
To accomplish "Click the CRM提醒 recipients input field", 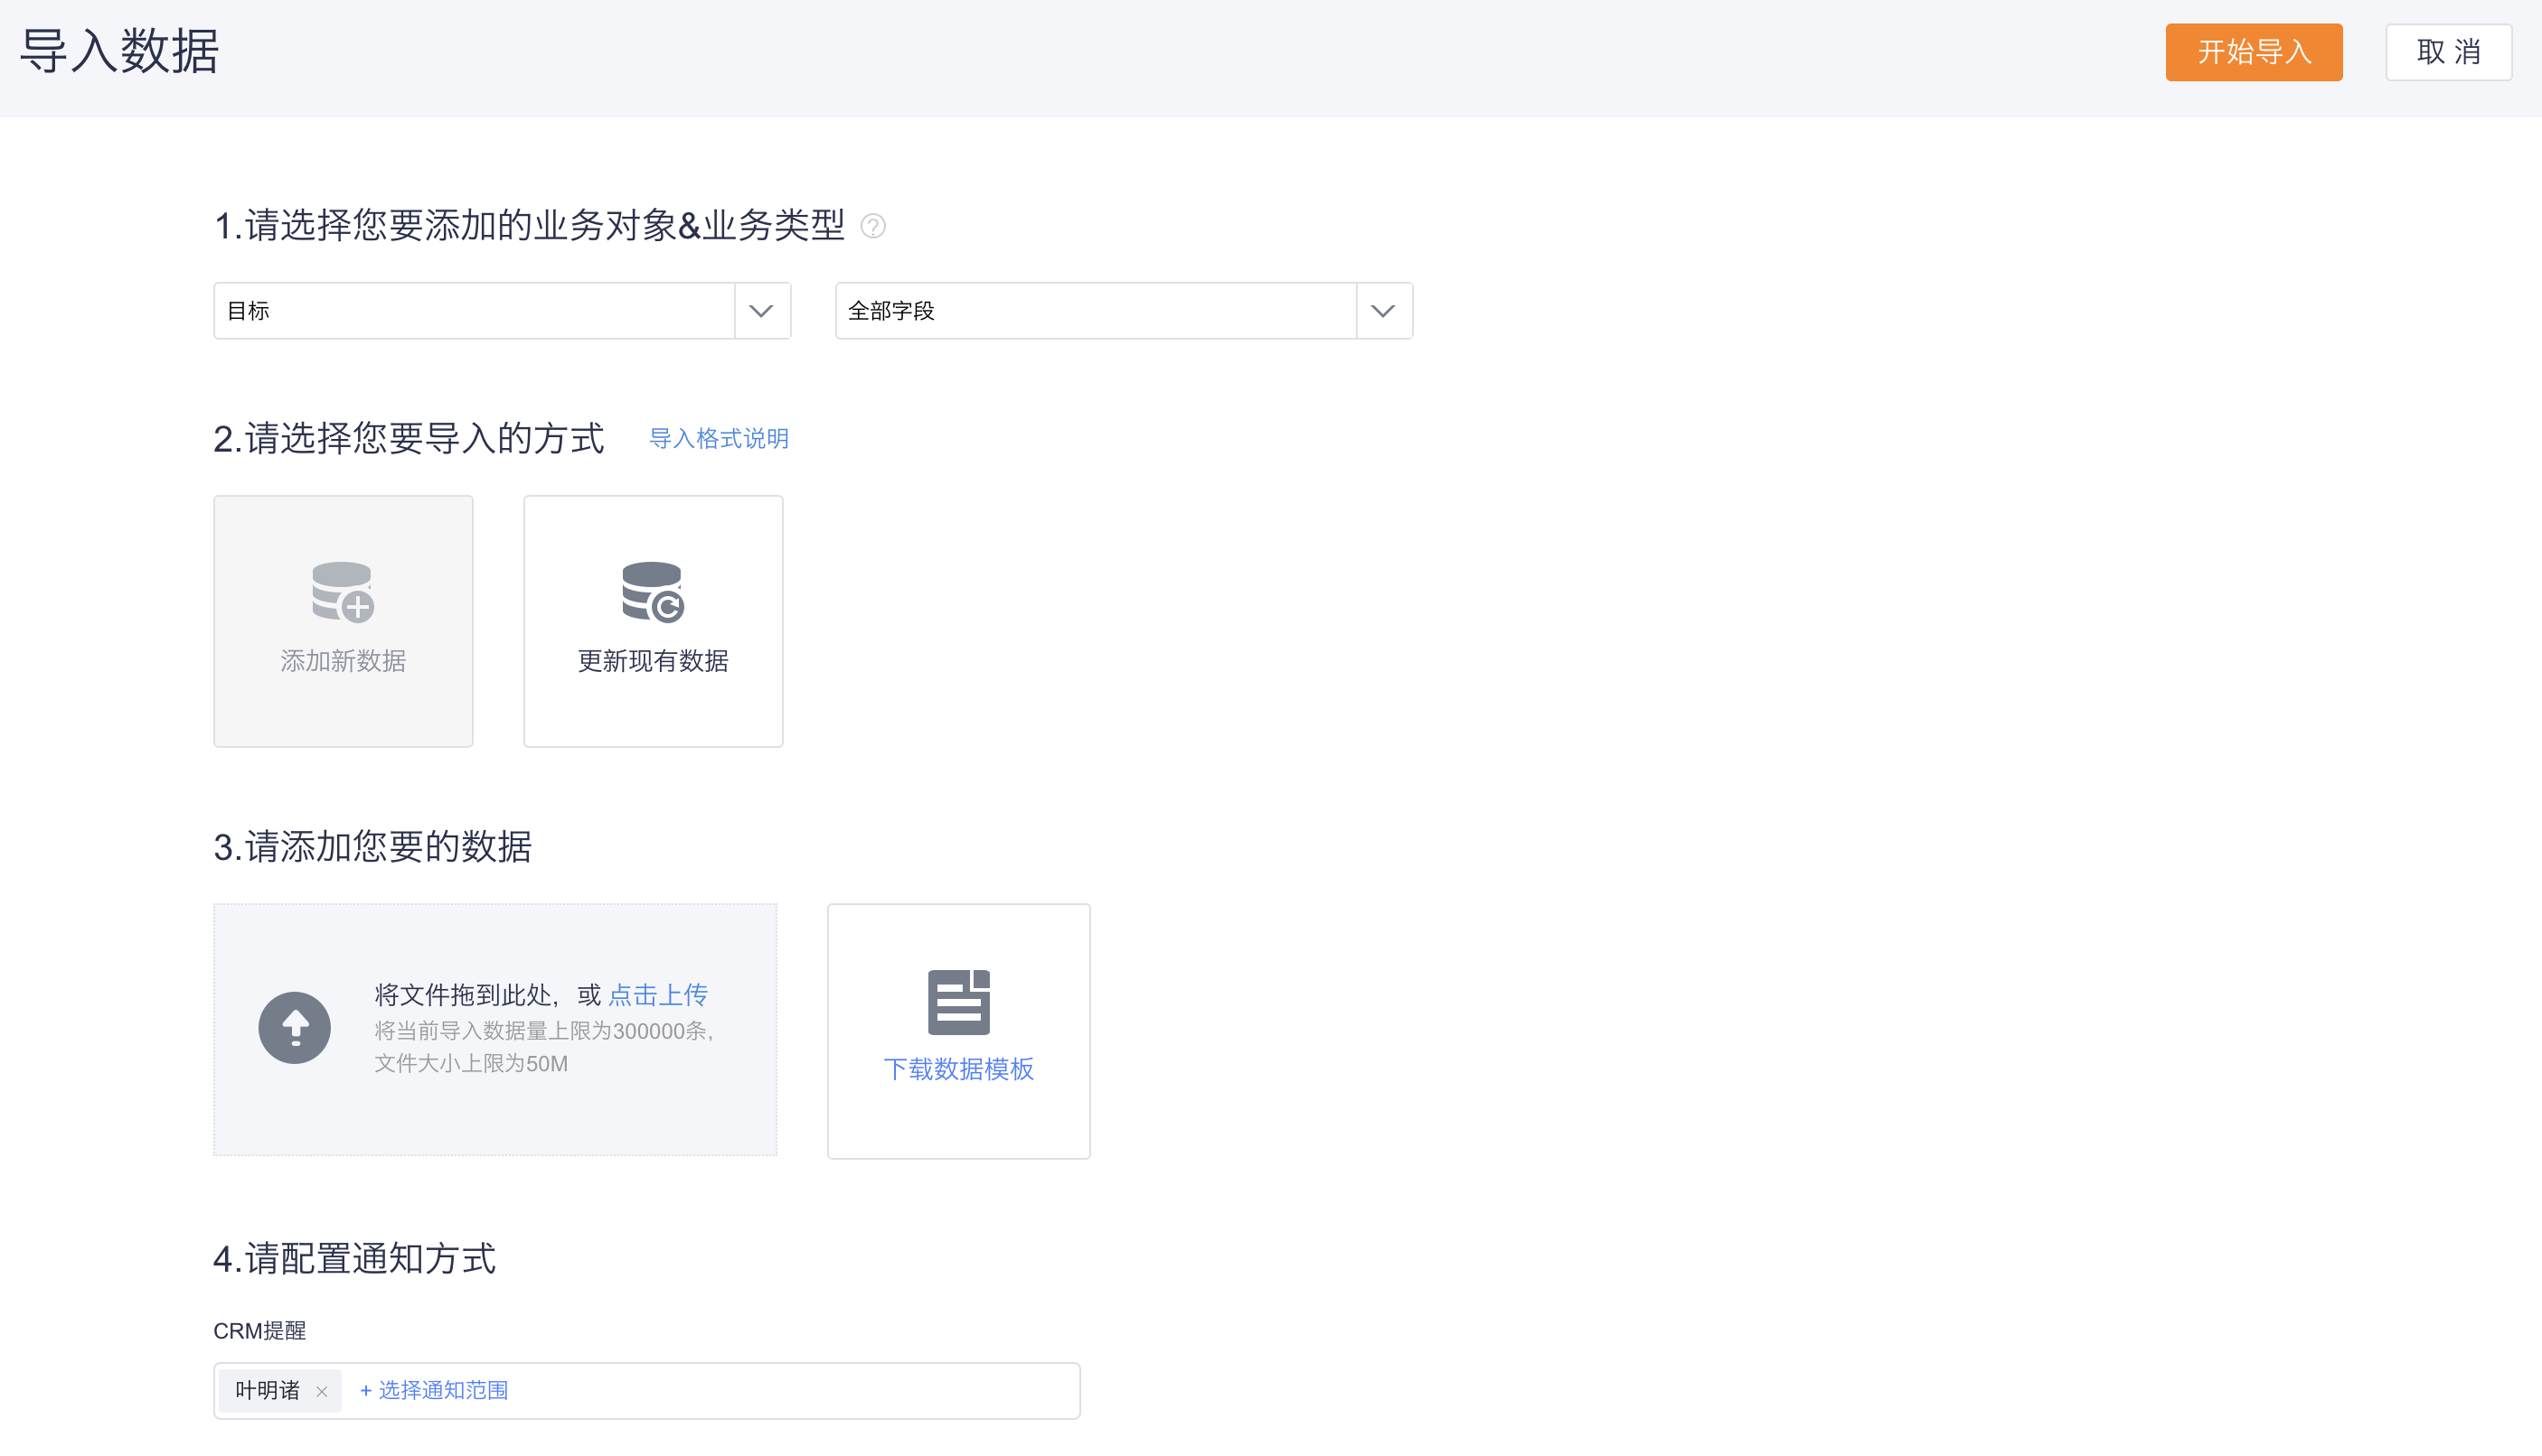I will [x=646, y=1390].
